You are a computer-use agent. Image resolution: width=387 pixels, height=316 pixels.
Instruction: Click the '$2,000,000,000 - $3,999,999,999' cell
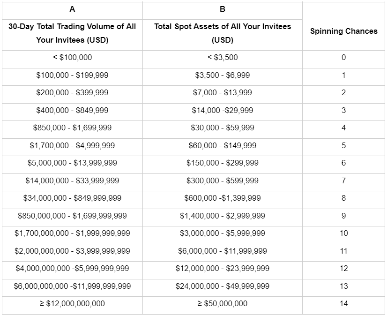coord(72,251)
